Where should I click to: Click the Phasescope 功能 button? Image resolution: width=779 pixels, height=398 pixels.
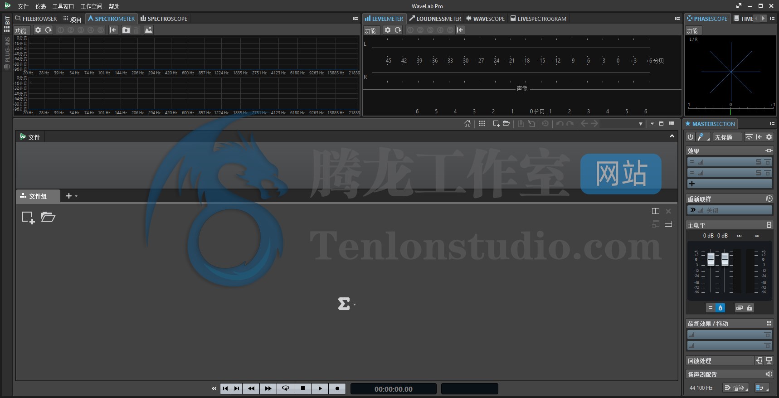[692, 30]
